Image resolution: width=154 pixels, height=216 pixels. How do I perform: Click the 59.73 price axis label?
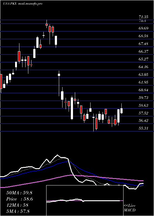tap(144, 98)
